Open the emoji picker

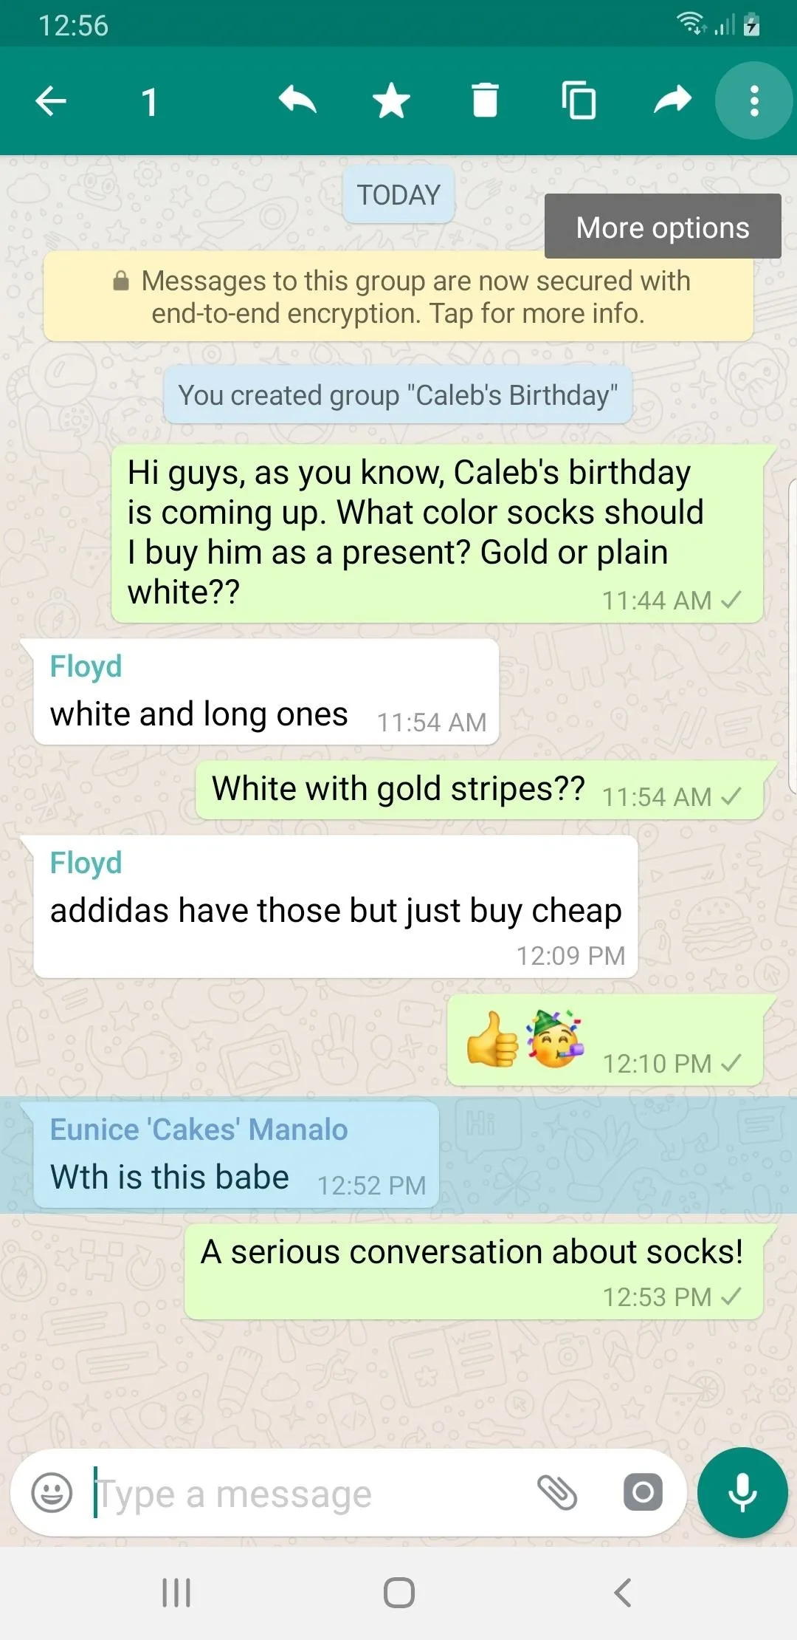pyautogui.click(x=52, y=1493)
